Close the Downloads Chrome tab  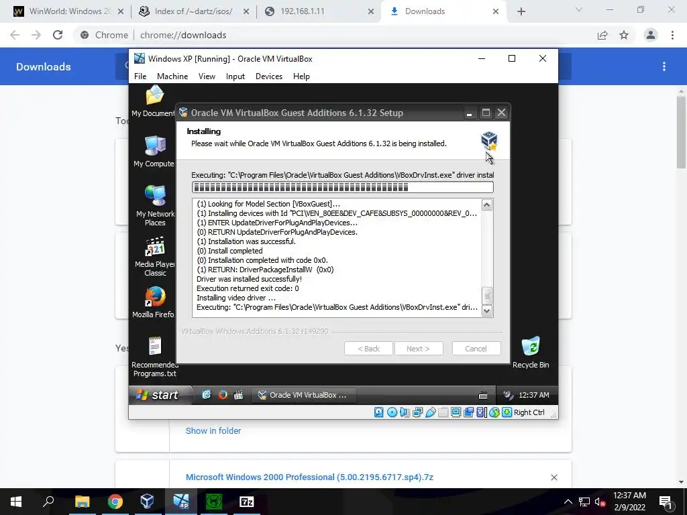[x=496, y=11]
